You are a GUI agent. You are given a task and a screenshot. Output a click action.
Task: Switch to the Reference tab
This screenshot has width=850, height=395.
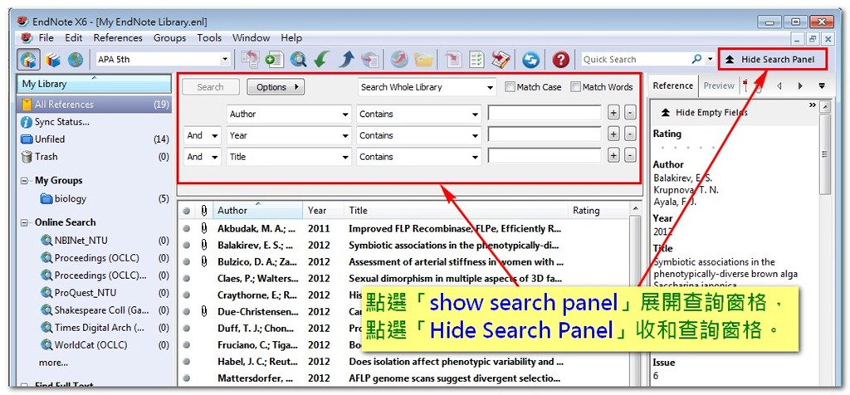tap(672, 85)
